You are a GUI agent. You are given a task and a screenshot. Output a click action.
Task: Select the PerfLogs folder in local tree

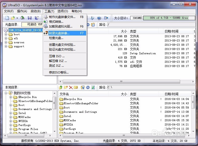pyautogui.click(x=24, y=125)
